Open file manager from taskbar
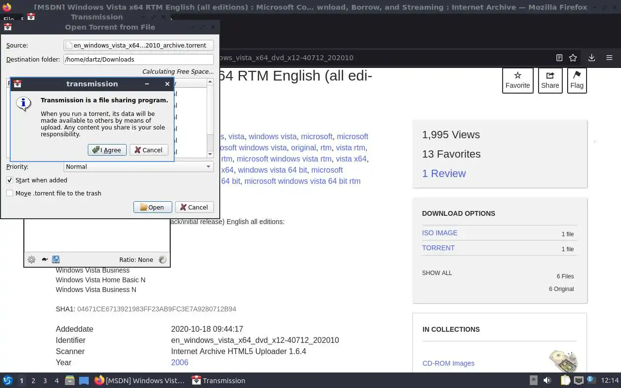 (70, 381)
